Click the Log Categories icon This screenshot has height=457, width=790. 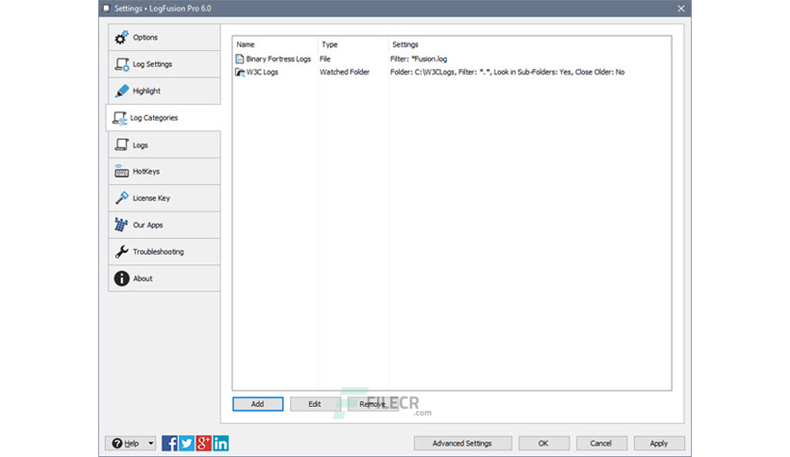click(x=119, y=118)
